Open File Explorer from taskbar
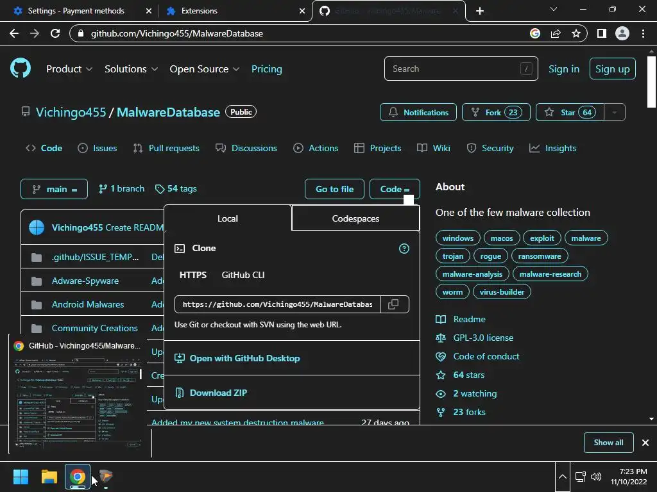657x492 pixels. point(49,477)
